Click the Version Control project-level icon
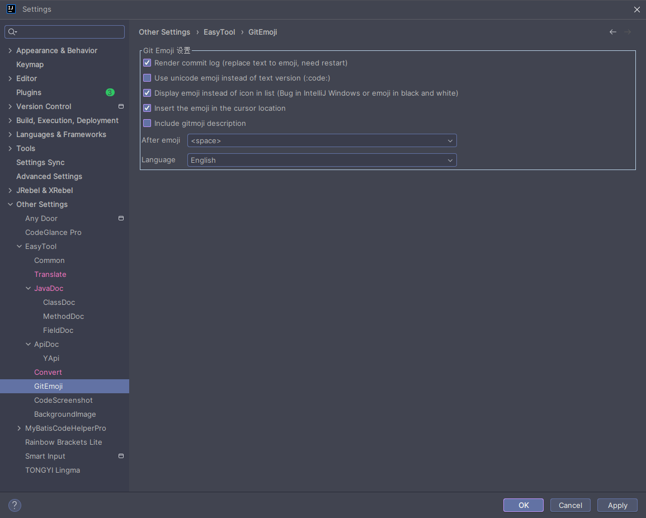Screen dimensions: 646x518 click(x=121, y=106)
